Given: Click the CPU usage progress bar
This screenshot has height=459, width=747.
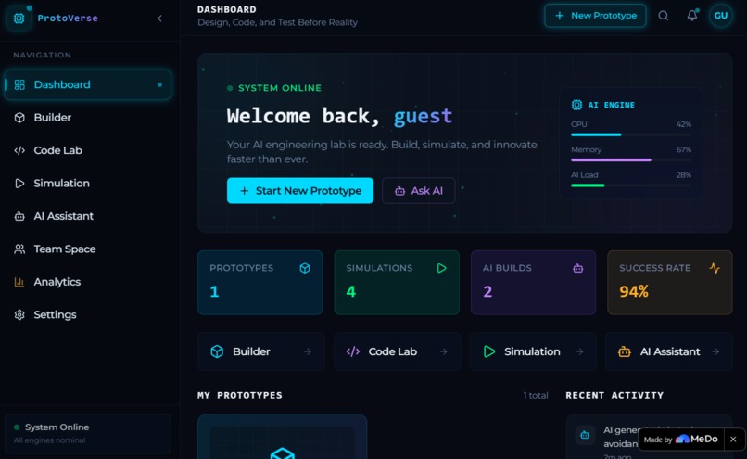Looking at the screenshot, I should click(631, 134).
